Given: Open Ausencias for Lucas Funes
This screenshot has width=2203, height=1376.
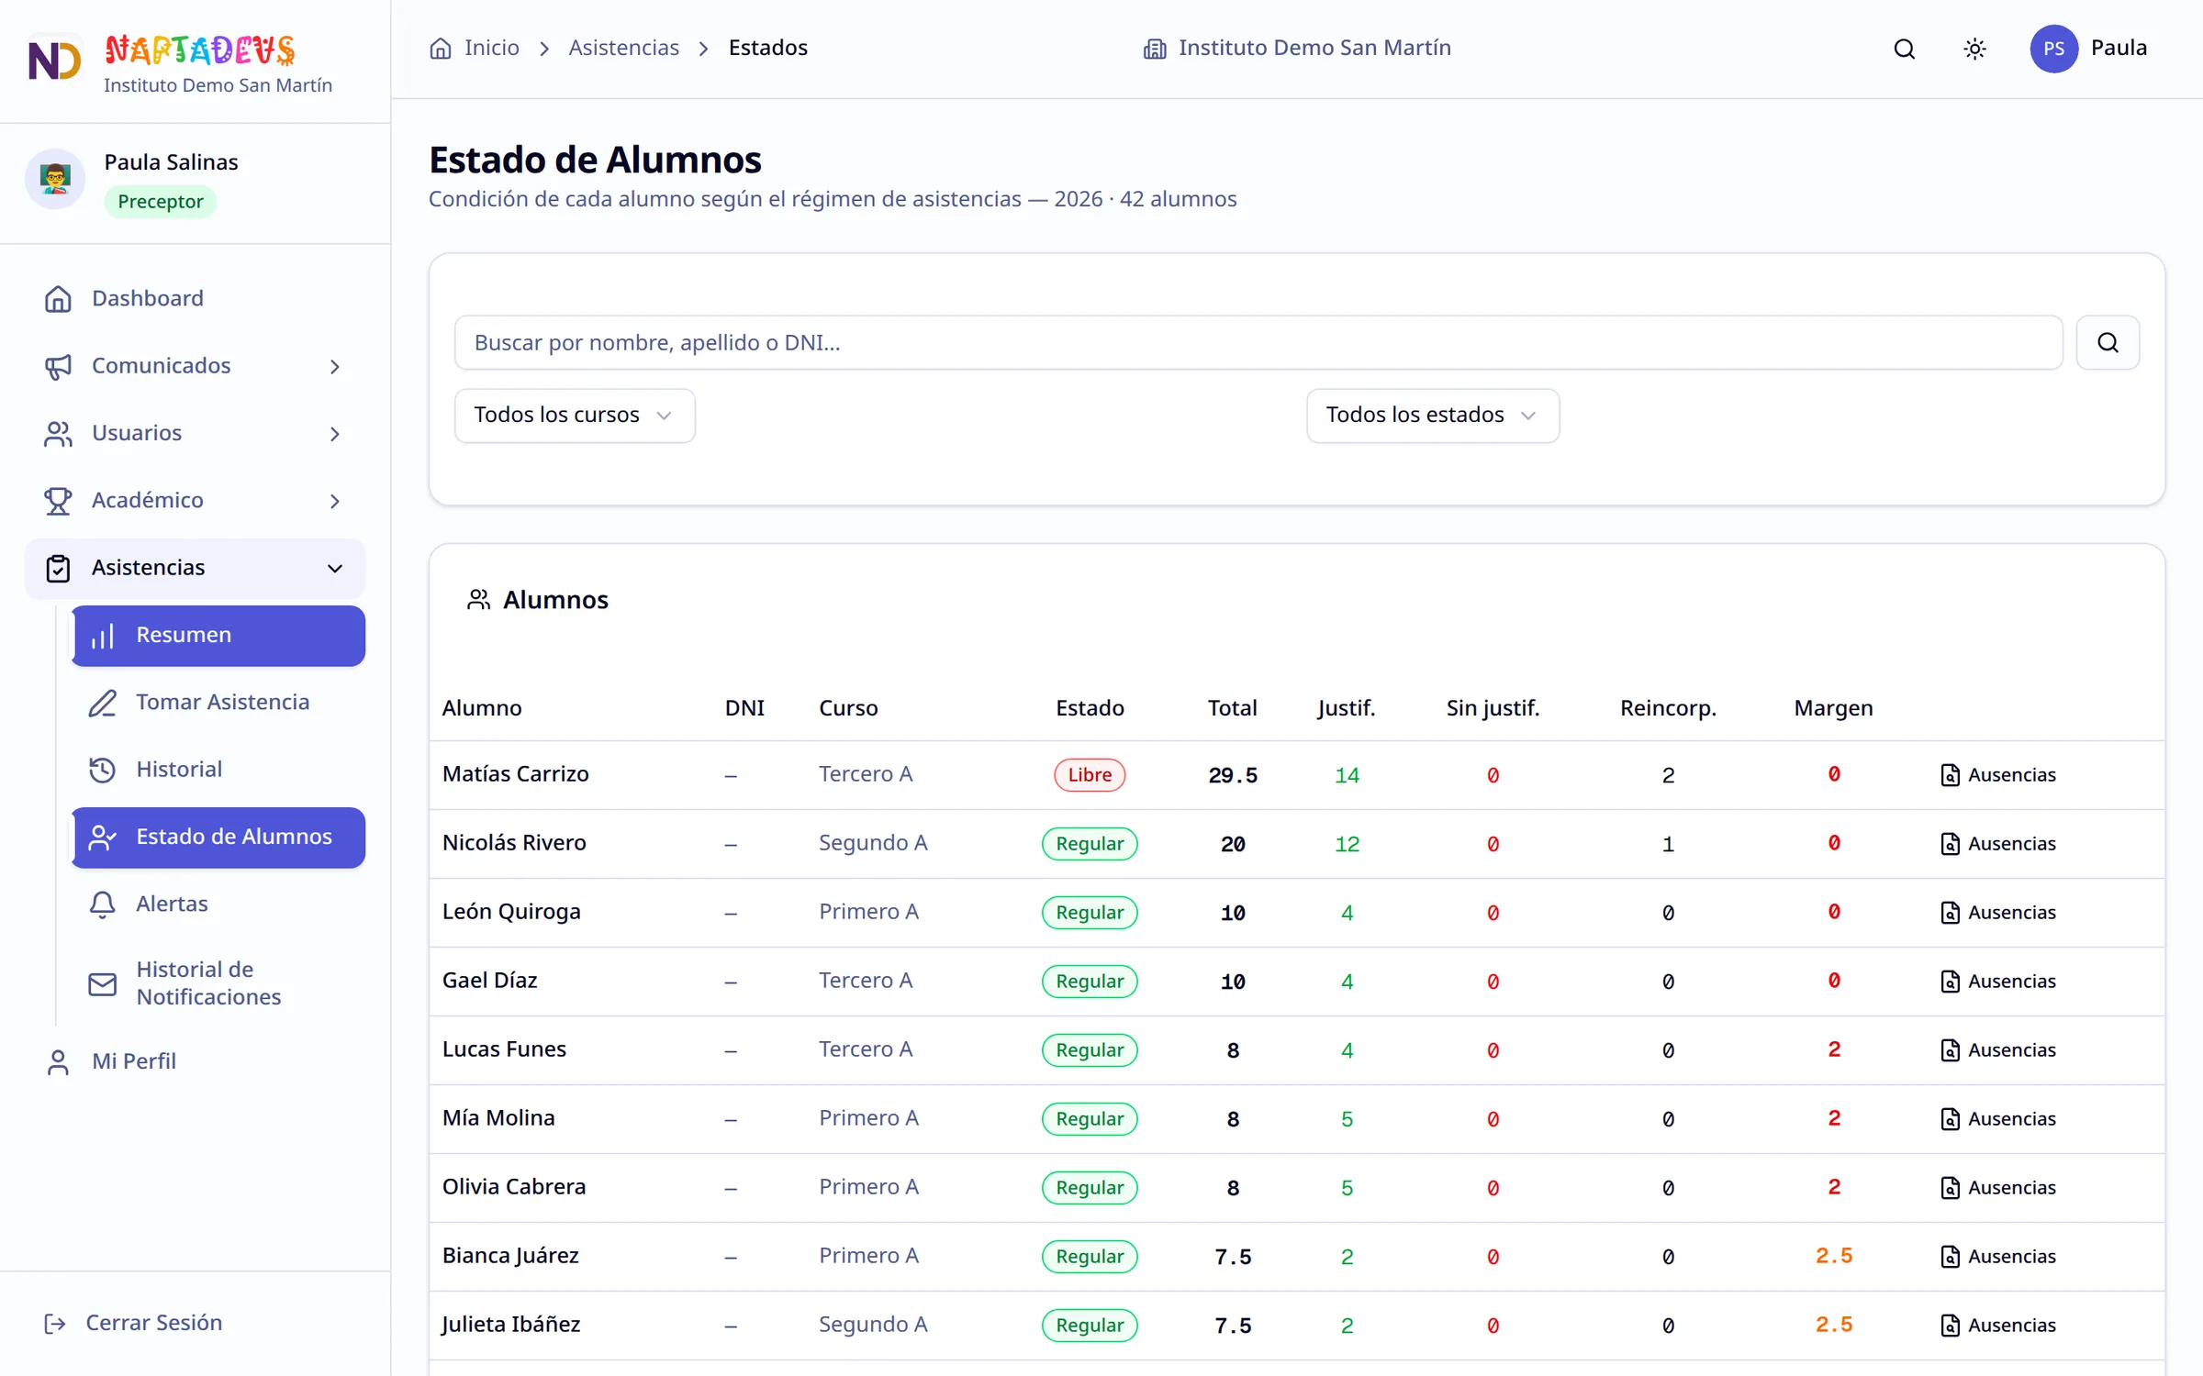Looking at the screenshot, I should click(1998, 1050).
